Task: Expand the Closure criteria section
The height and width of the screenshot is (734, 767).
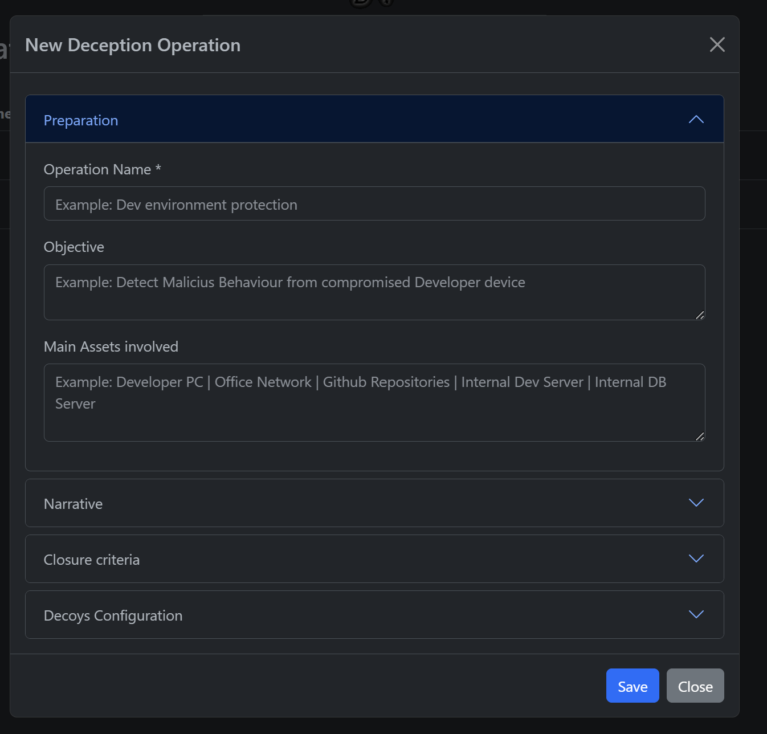Action: tap(374, 559)
